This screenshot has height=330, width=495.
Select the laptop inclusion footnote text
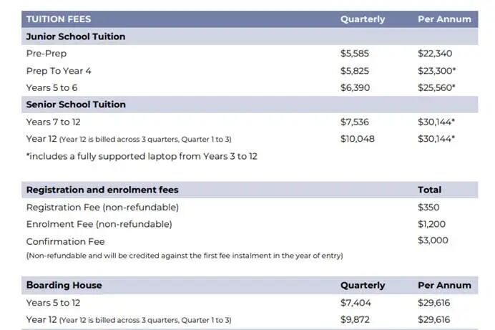(142, 156)
